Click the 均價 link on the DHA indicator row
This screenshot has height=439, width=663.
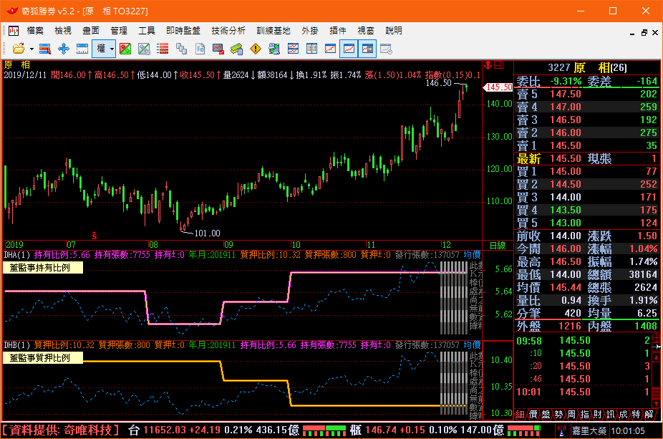(x=473, y=255)
